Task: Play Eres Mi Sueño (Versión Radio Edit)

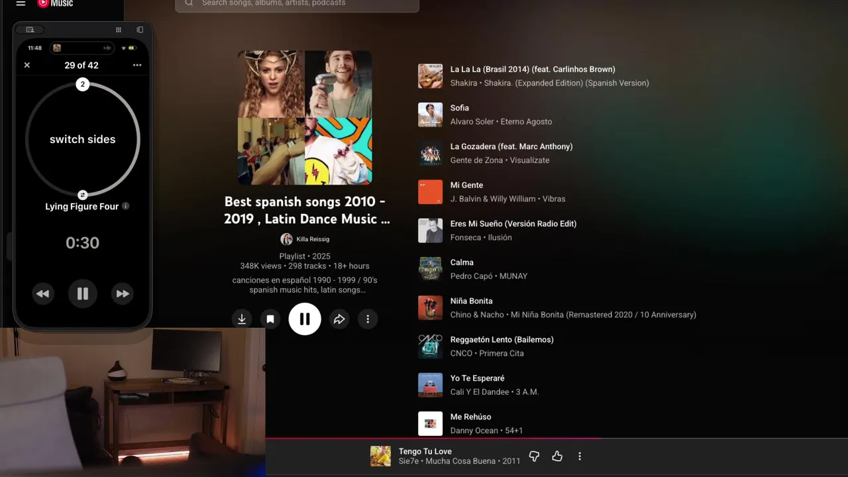Action: tap(513, 223)
